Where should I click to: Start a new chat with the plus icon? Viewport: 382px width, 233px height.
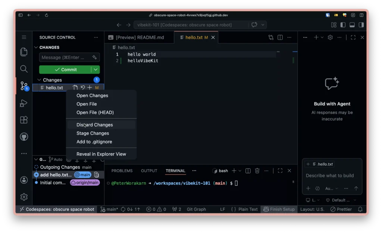click(316, 38)
